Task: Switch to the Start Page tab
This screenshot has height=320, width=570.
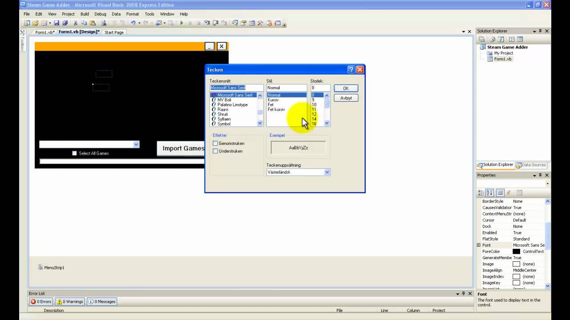Action: [x=114, y=32]
